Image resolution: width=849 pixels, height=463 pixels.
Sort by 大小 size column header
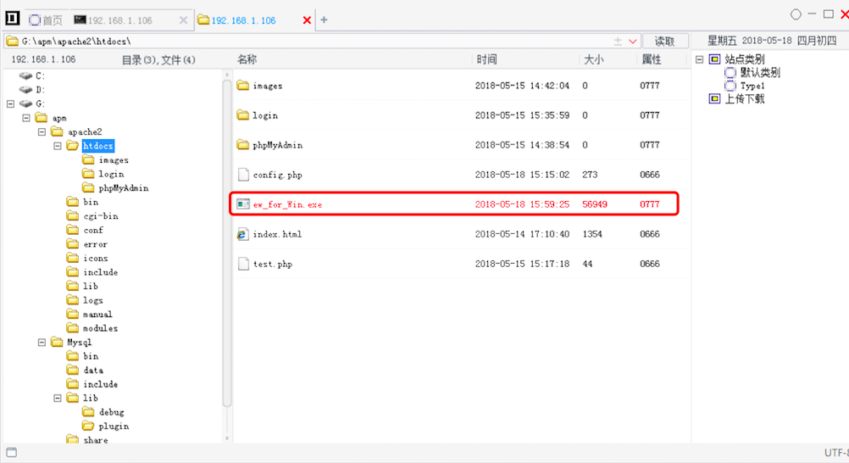(593, 59)
